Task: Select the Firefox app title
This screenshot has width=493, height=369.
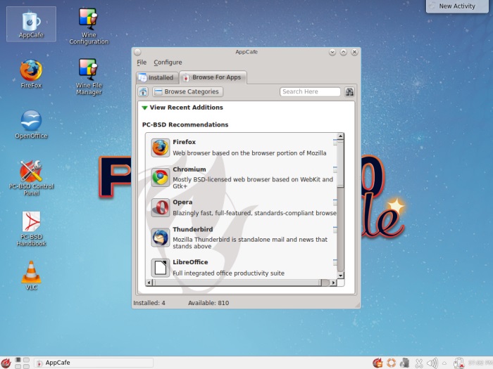Action: [184, 142]
